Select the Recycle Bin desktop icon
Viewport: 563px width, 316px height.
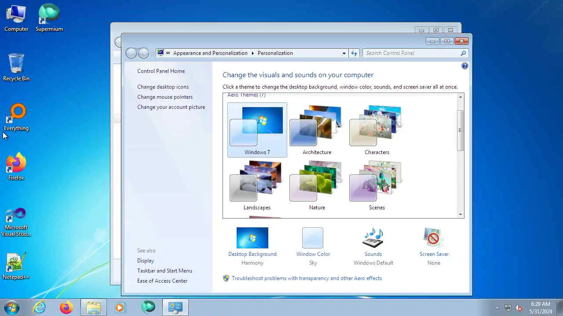pos(16,68)
